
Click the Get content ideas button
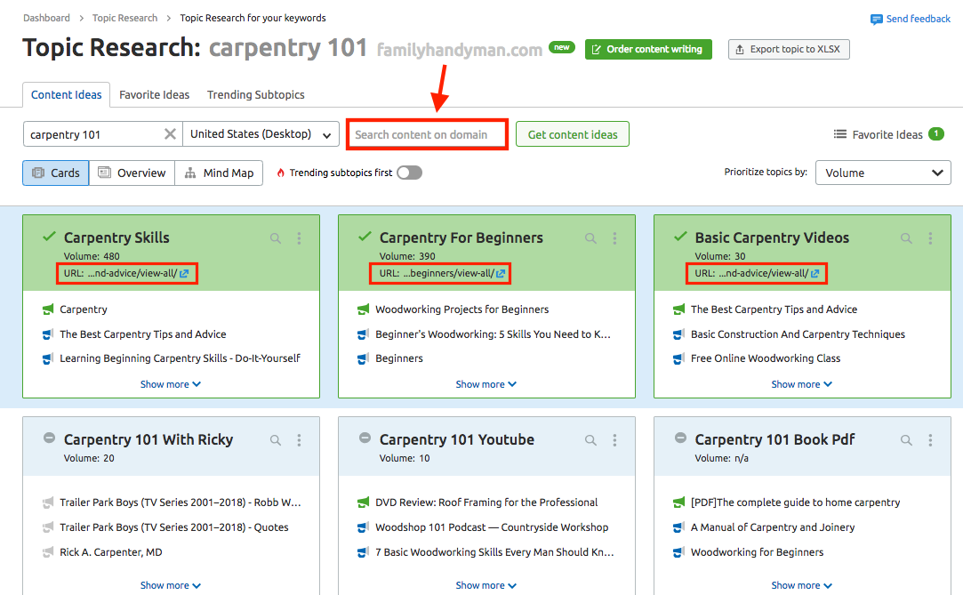pos(572,134)
